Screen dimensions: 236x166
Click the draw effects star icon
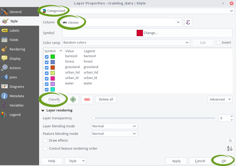click(x=230, y=141)
